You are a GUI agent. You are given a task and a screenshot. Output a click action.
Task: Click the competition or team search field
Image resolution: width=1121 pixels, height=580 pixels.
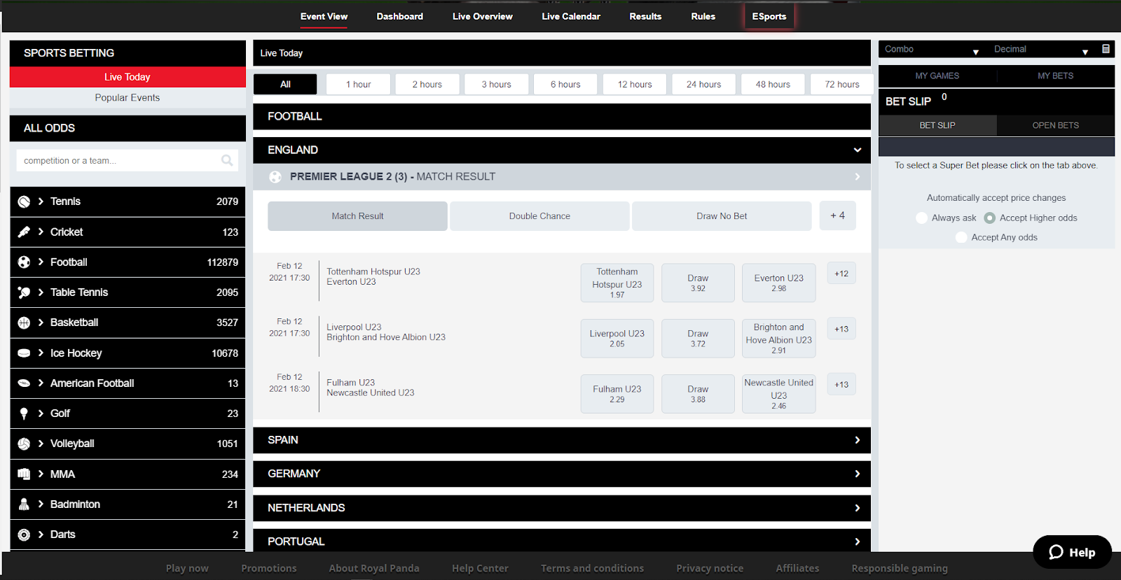(119, 160)
